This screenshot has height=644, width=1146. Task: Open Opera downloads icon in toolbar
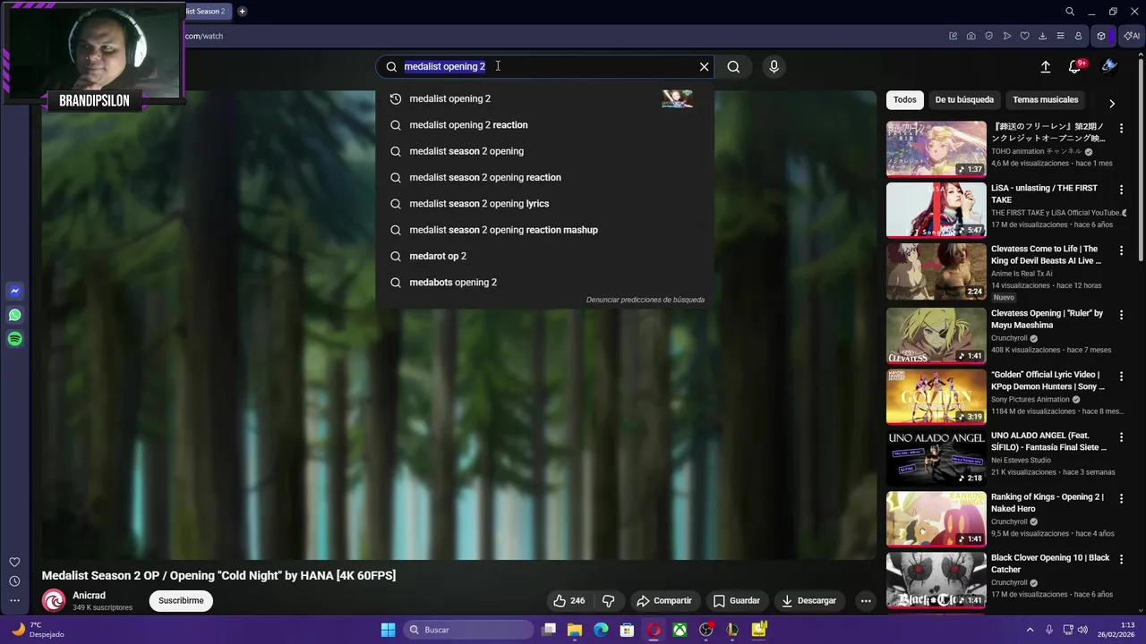coord(1042,36)
